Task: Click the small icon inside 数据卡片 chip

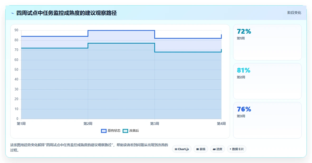Action: (231, 149)
